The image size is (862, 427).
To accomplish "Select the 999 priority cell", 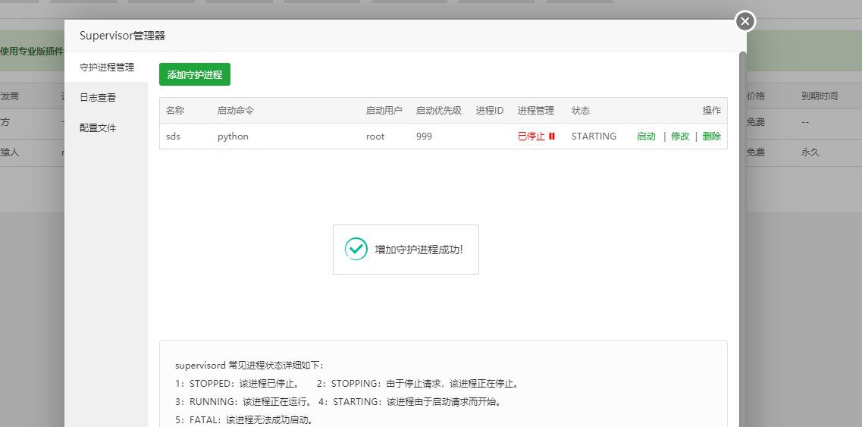I will 424,137.
